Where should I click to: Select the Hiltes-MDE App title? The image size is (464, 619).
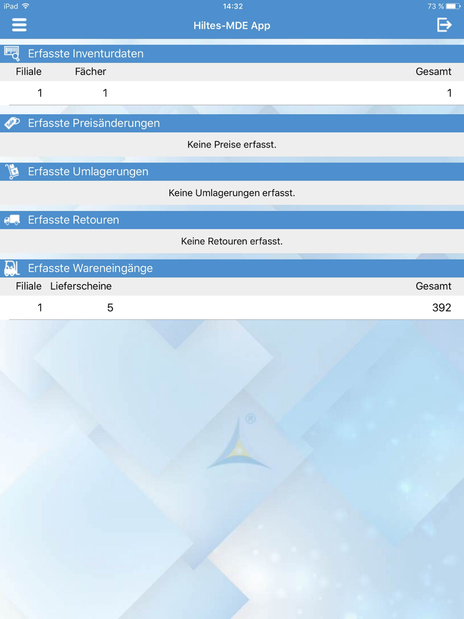click(x=232, y=26)
